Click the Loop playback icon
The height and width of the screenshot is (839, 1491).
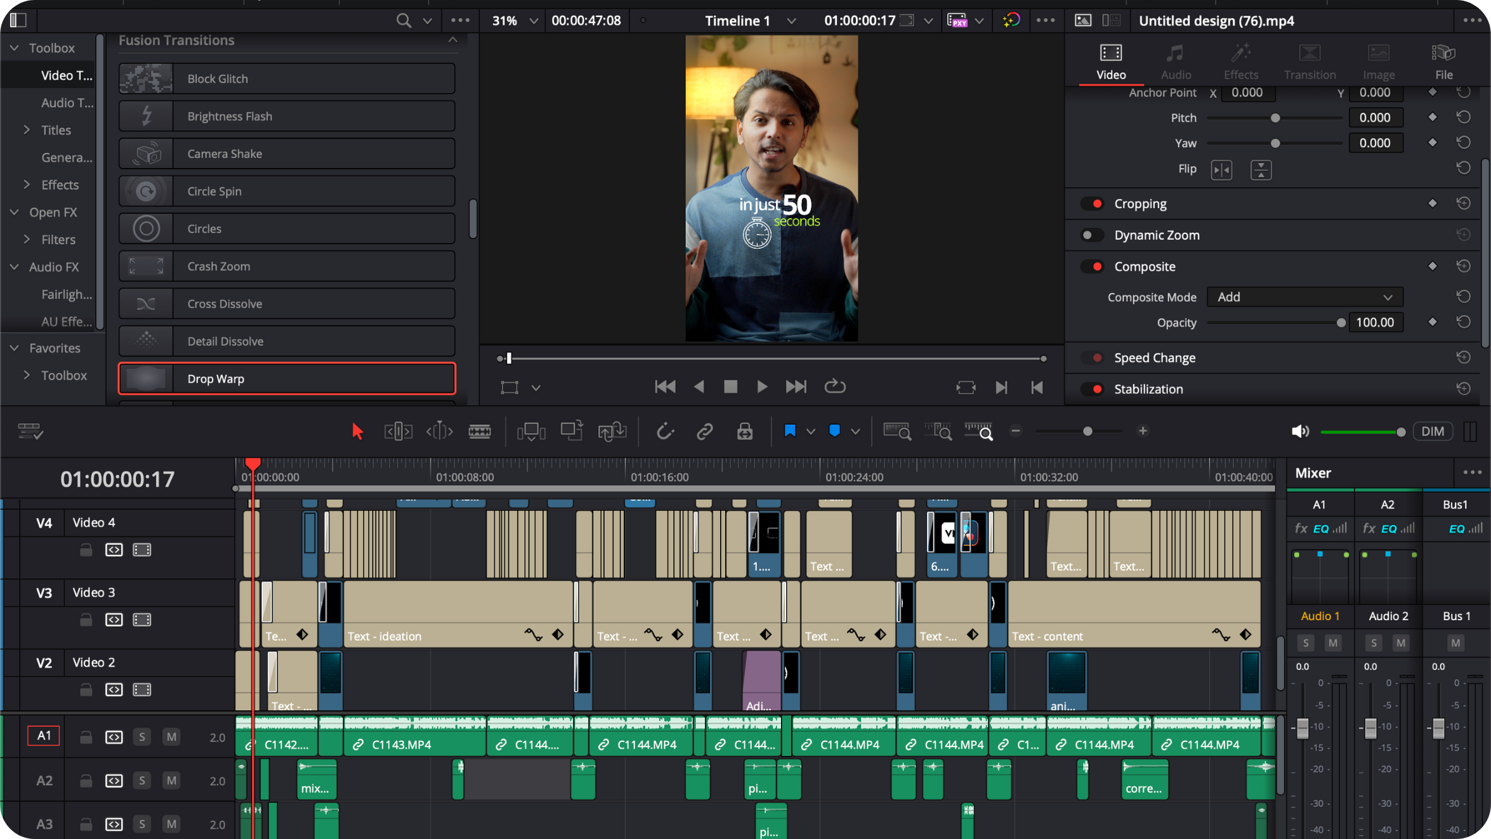835,387
